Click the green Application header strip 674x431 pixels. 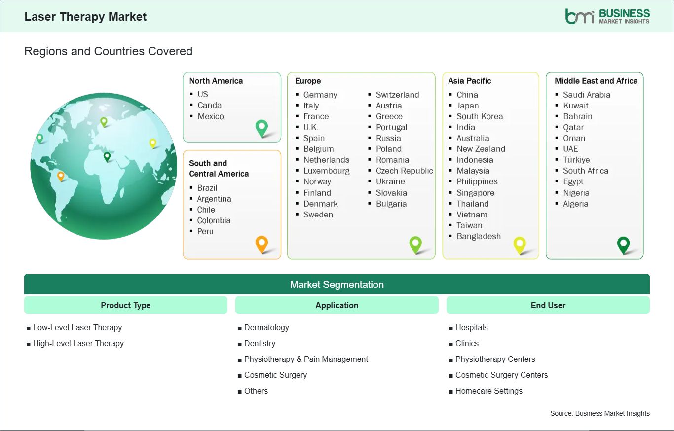click(337, 305)
